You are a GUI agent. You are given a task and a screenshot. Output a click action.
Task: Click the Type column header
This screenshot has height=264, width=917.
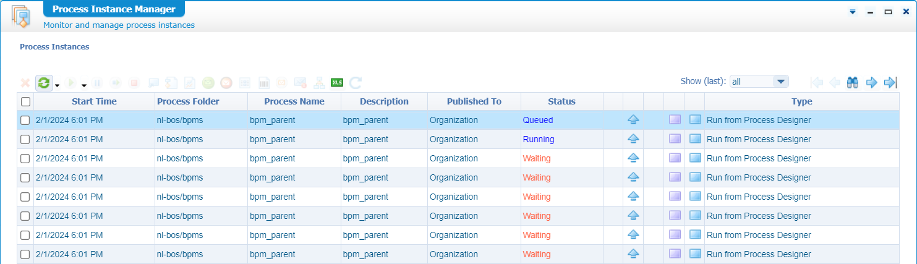801,101
